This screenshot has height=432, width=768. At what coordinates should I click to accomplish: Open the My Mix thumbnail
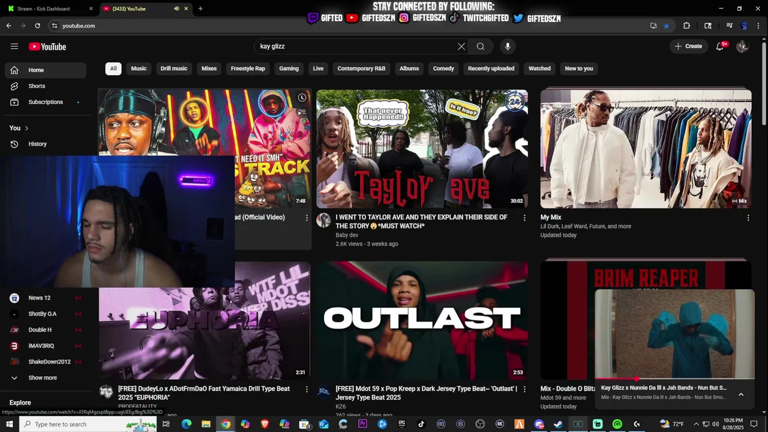click(x=646, y=149)
